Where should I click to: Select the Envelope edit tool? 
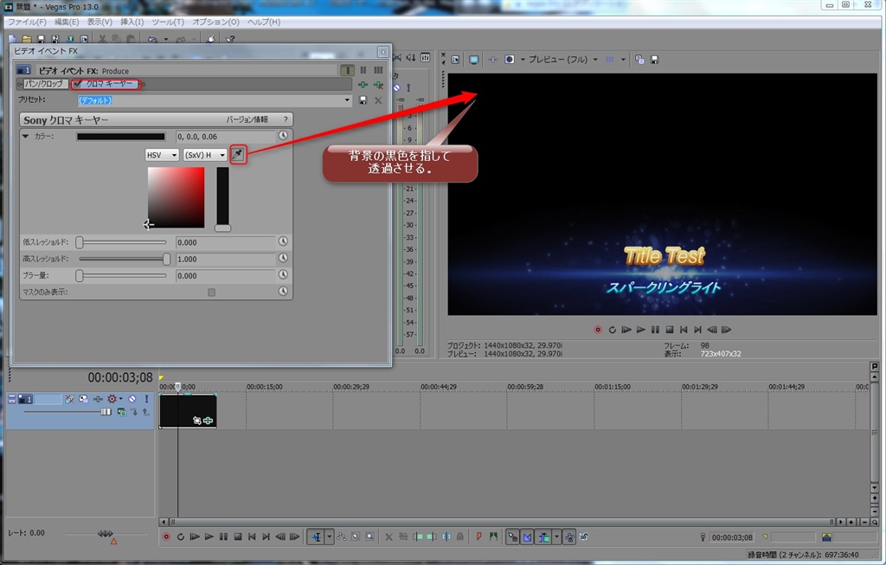tap(341, 536)
